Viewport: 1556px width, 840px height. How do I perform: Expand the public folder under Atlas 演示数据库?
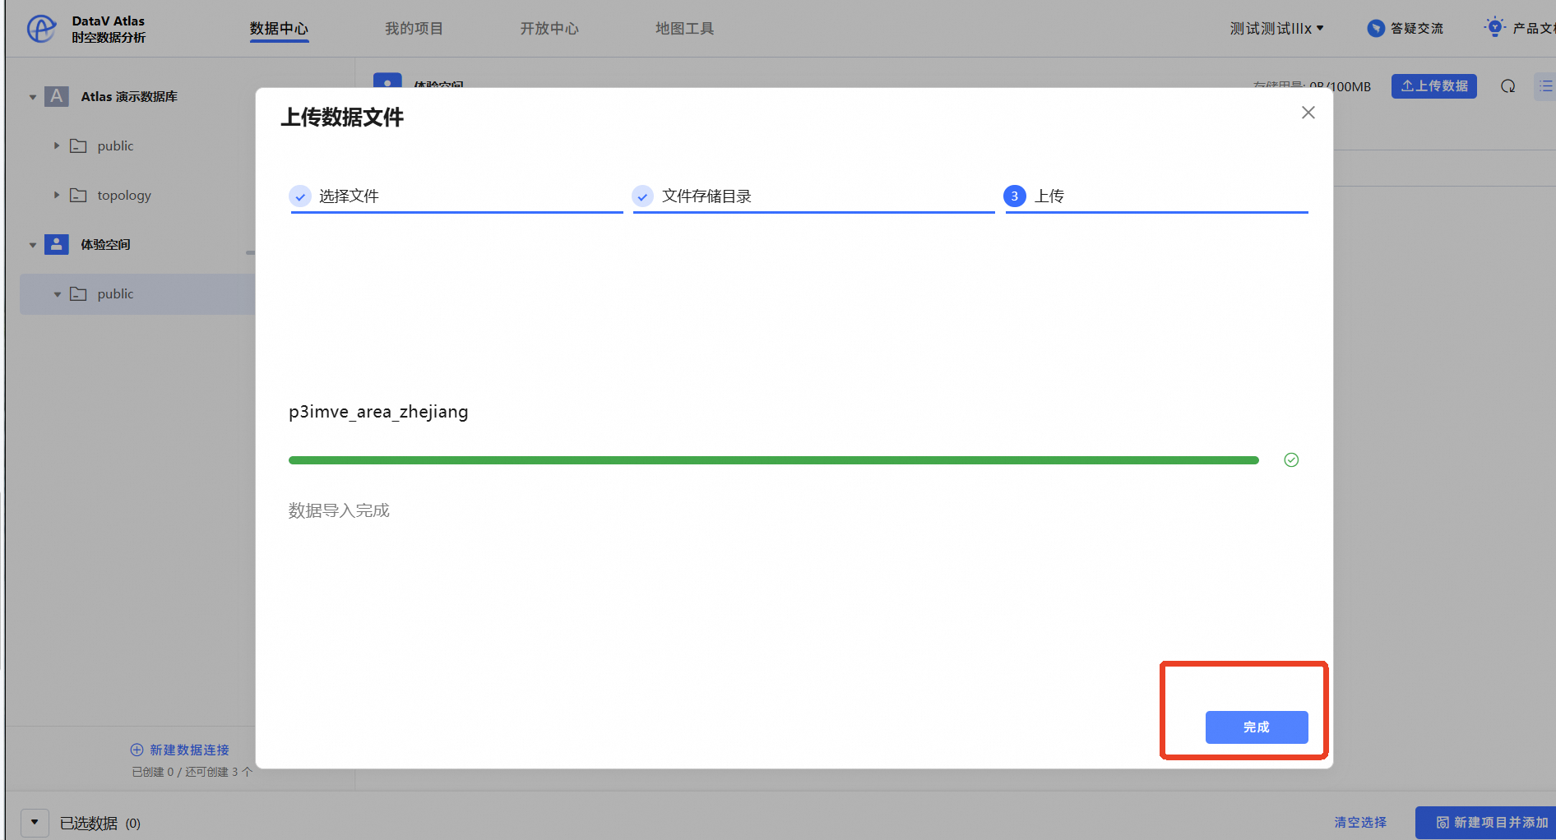pyautogui.click(x=57, y=145)
